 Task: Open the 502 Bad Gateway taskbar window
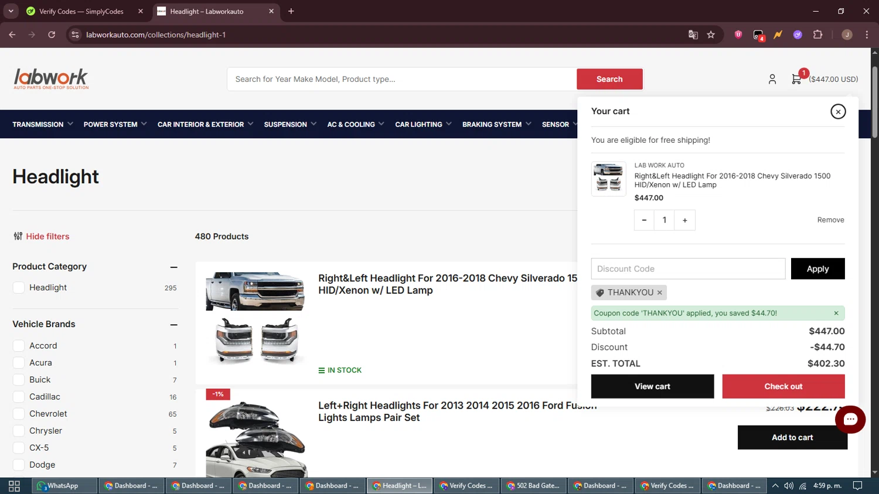tap(533, 486)
